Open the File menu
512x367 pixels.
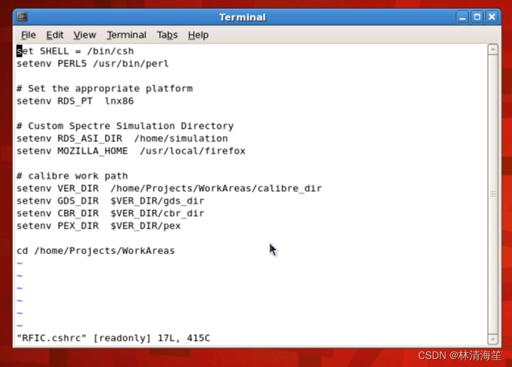(x=28, y=35)
